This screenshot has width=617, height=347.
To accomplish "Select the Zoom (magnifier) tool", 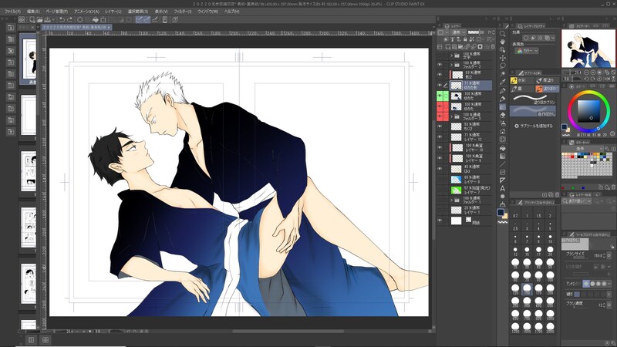I will point(503,32).
